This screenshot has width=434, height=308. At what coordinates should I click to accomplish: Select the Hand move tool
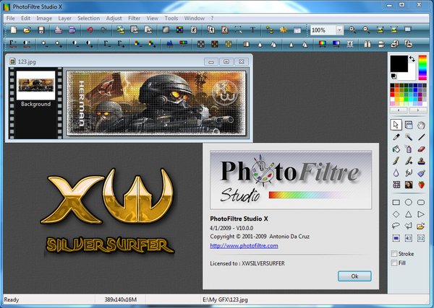point(421,125)
